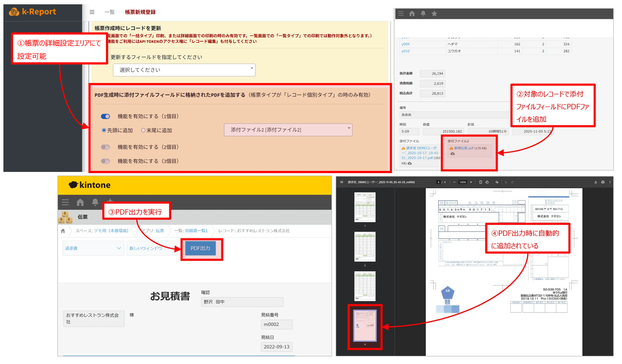Open the 選択してください field dropdown
The image size is (622, 364).
[184, 70]
